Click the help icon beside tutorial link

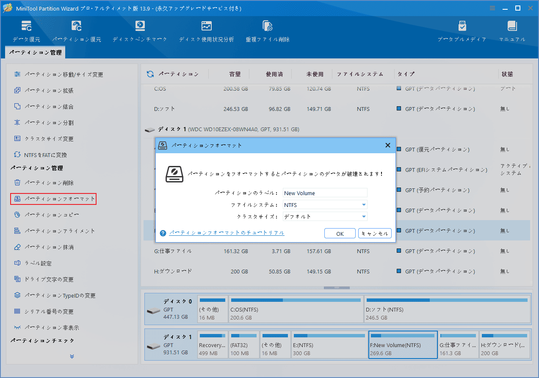(163, 233)
